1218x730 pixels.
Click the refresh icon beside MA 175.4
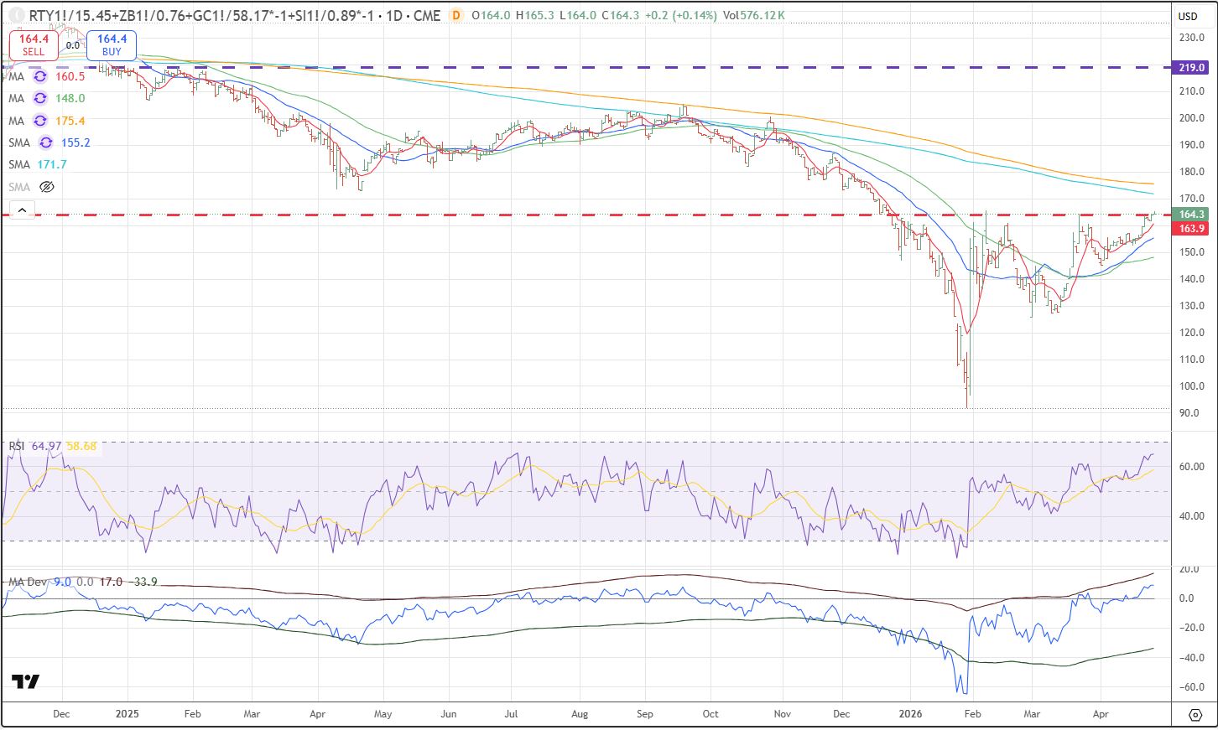point(39,121)
